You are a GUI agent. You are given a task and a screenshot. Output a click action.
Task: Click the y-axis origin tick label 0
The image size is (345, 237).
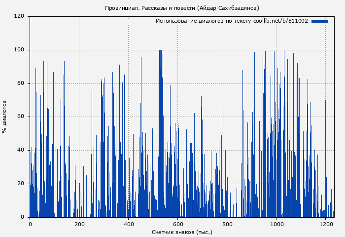(x=23, y=217)
